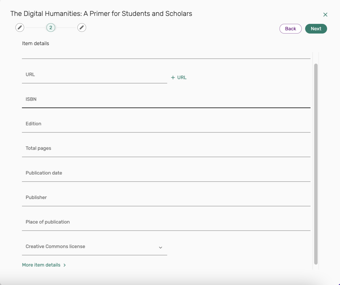
Task: Expand More item details link
Action: point(41,265)
